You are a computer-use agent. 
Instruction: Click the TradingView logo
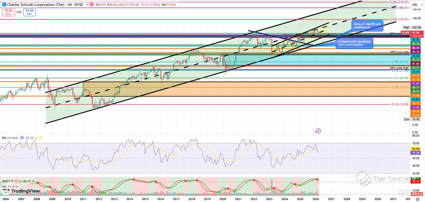21,191
